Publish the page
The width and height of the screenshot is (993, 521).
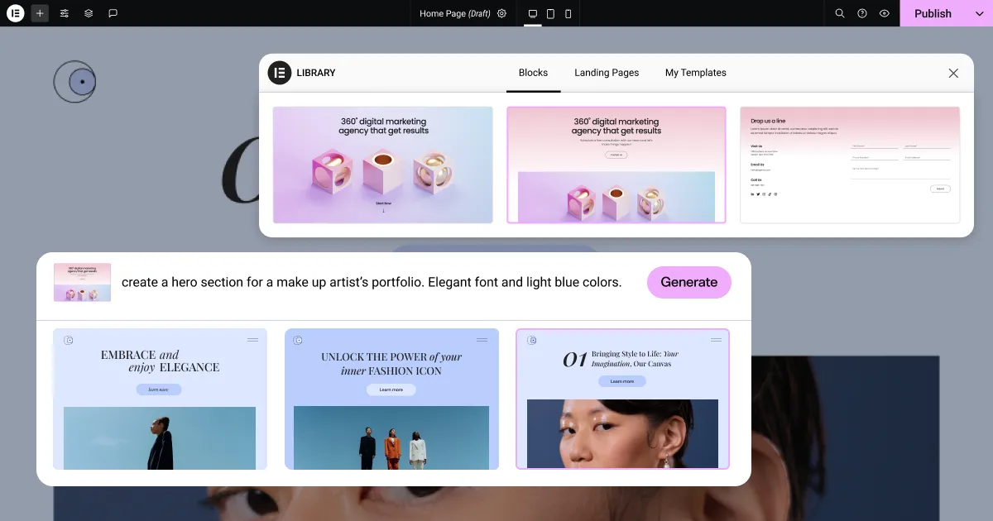[932, 13]
